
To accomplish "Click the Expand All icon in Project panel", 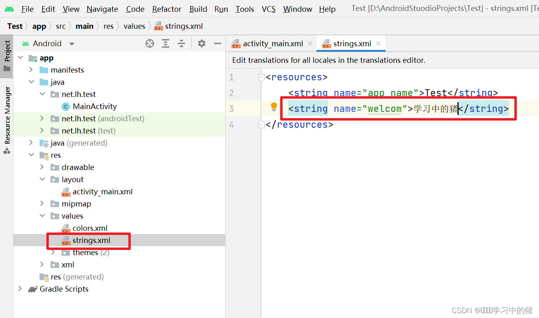I will (x=166, y=43).
